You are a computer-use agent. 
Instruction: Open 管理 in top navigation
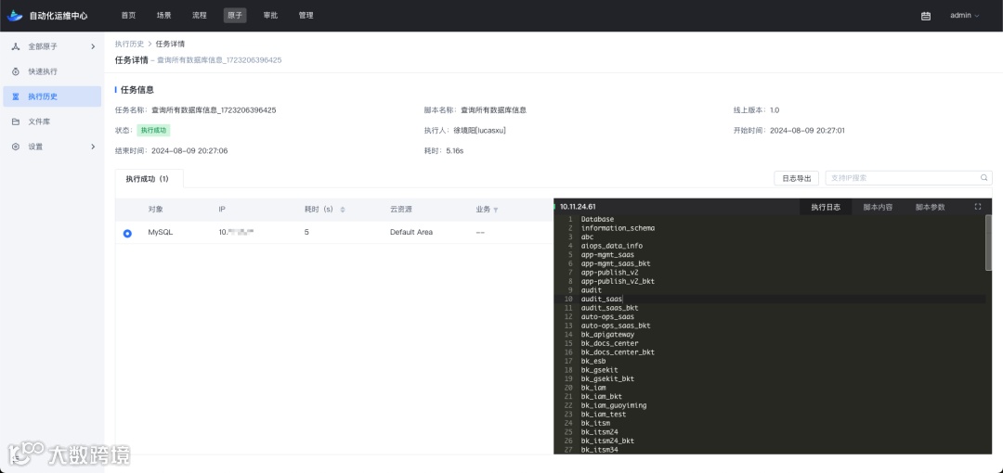306,16
